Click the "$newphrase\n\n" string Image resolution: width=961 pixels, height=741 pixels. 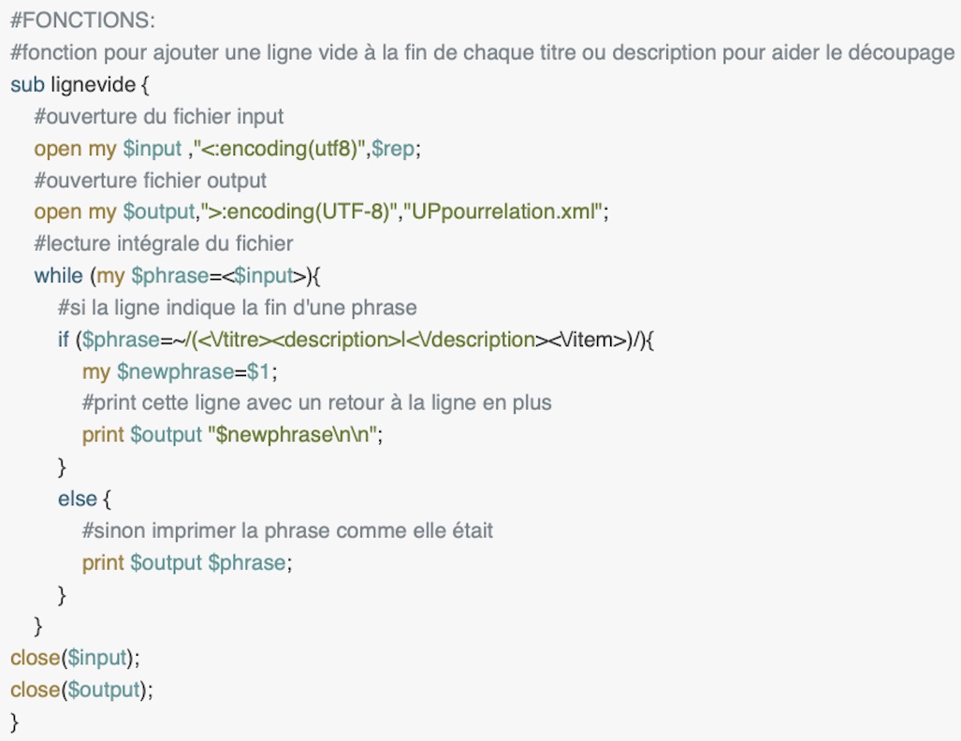(x=292, y=434)
